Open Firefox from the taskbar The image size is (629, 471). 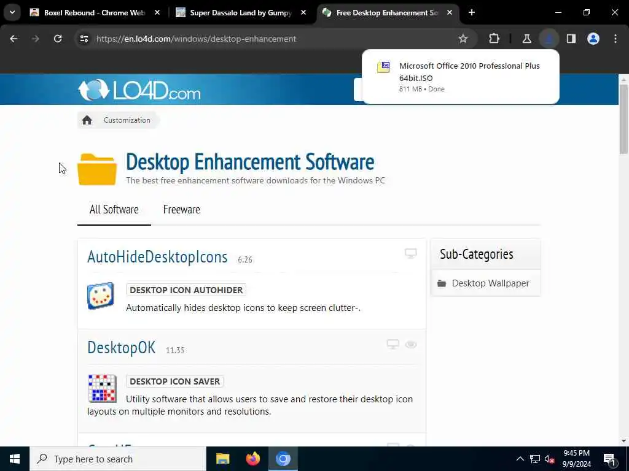pos(252,459)
